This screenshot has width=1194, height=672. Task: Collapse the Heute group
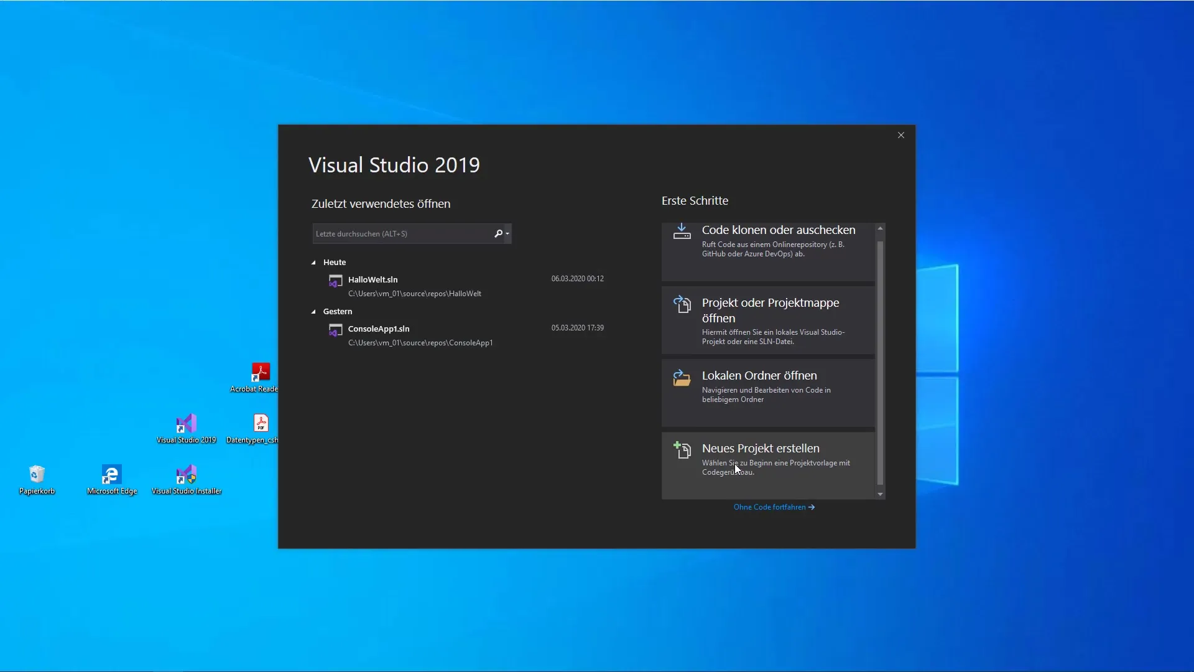(x=313, y=263)
